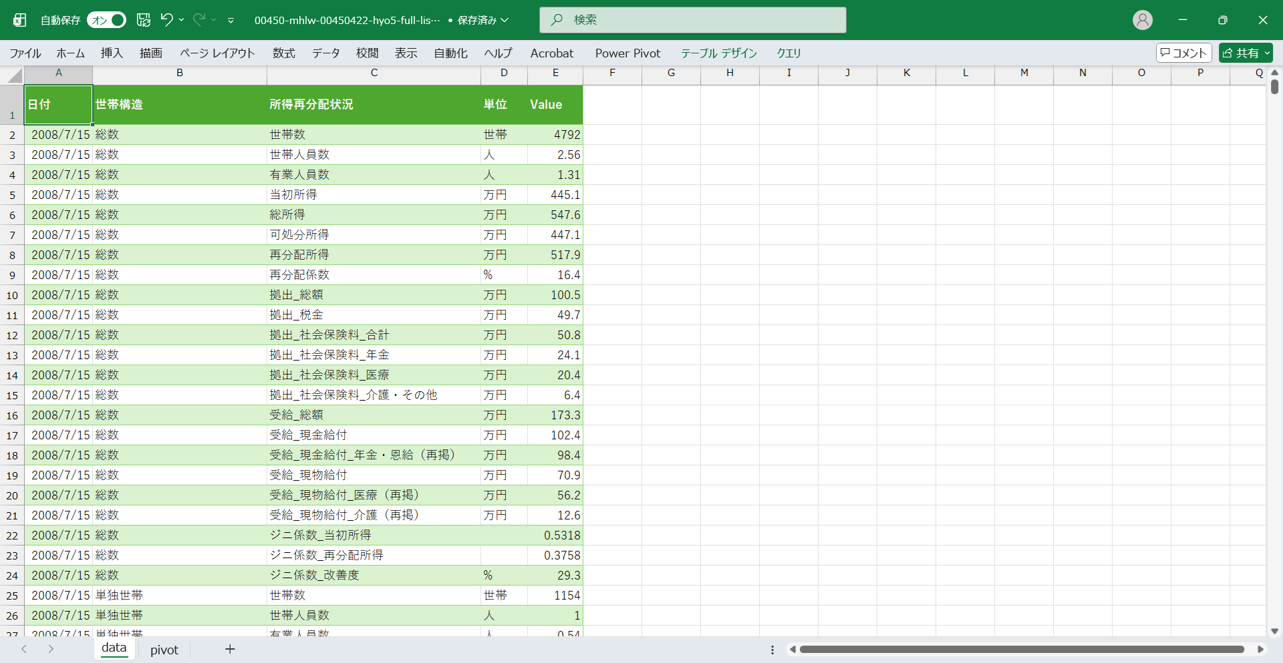Click the Undo arrow icon

[x=166, y=20]
